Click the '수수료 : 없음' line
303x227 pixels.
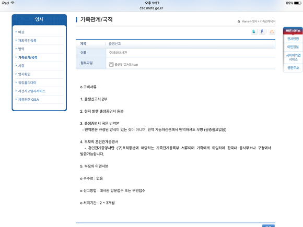pos(91,178)
